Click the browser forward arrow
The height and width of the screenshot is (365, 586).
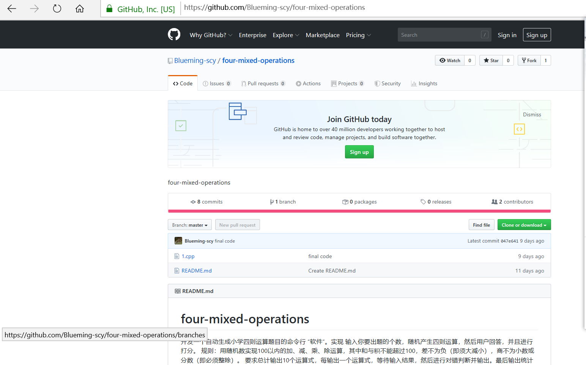coord(34,8)
